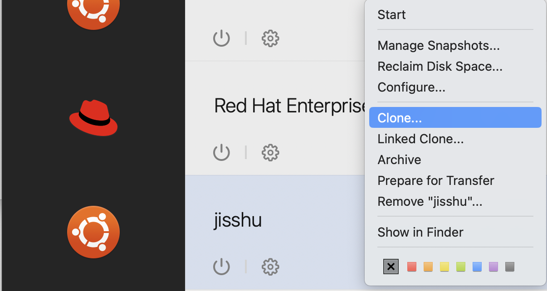Choose Archive in the context menu

coord(399,160)
